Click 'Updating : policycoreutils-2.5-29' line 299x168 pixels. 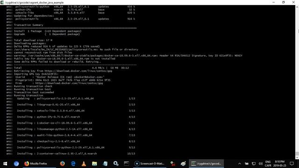[x=55, y=98]
